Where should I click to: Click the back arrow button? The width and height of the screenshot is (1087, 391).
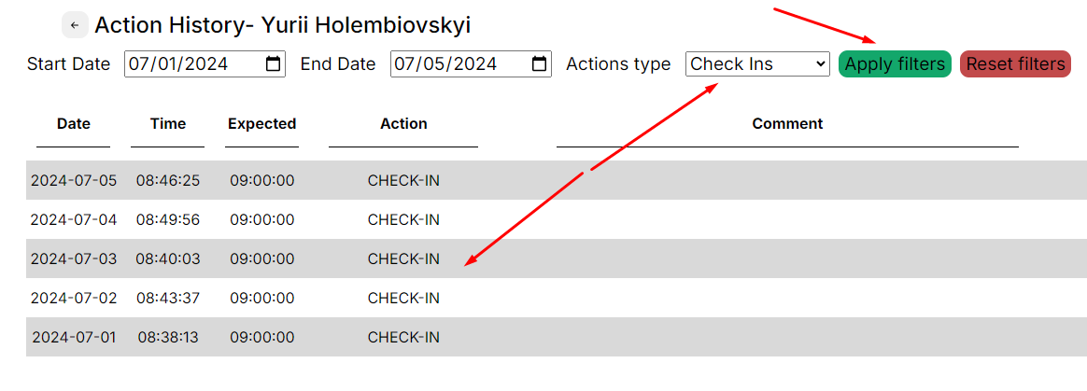tap(75, 25)
